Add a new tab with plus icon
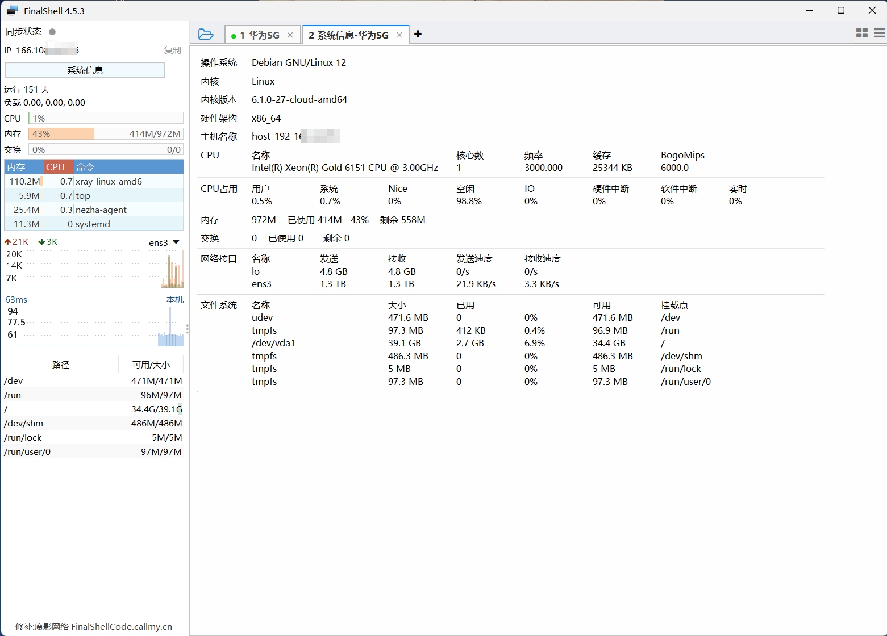Screen dimensions: 887x636 coord(418,34)
